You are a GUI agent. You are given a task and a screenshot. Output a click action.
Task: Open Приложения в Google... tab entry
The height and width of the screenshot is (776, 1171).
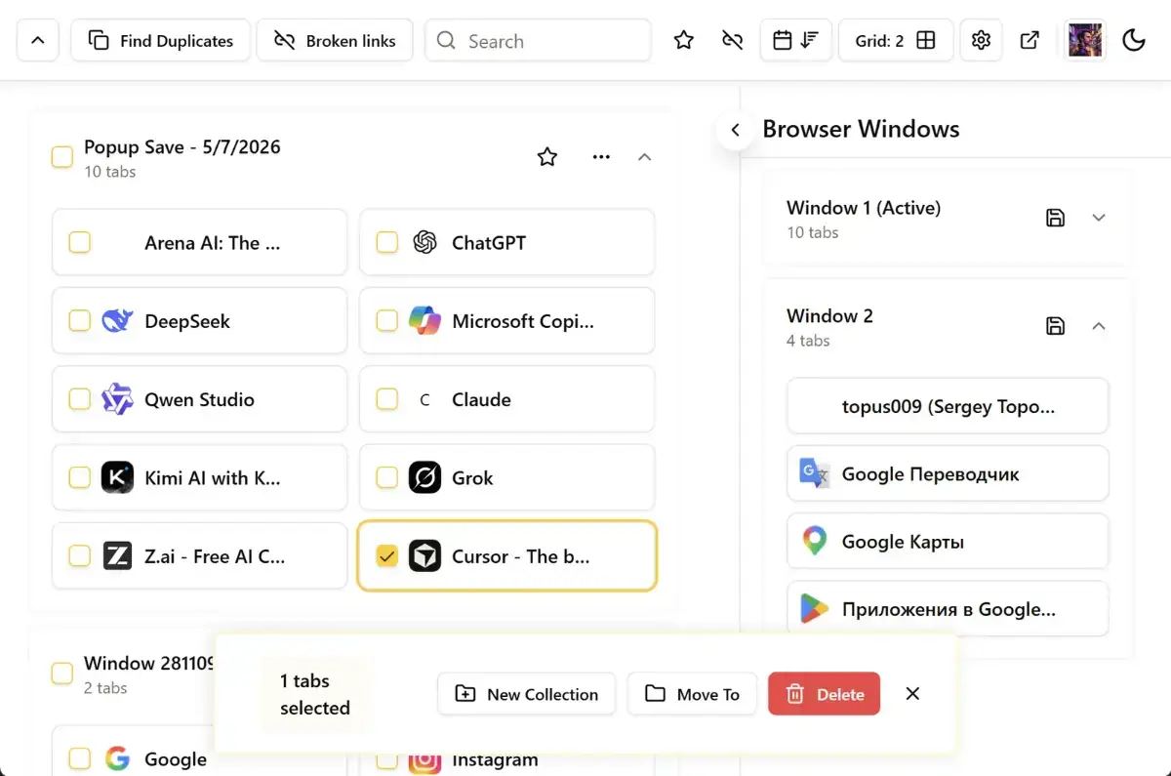coord(948,609)
